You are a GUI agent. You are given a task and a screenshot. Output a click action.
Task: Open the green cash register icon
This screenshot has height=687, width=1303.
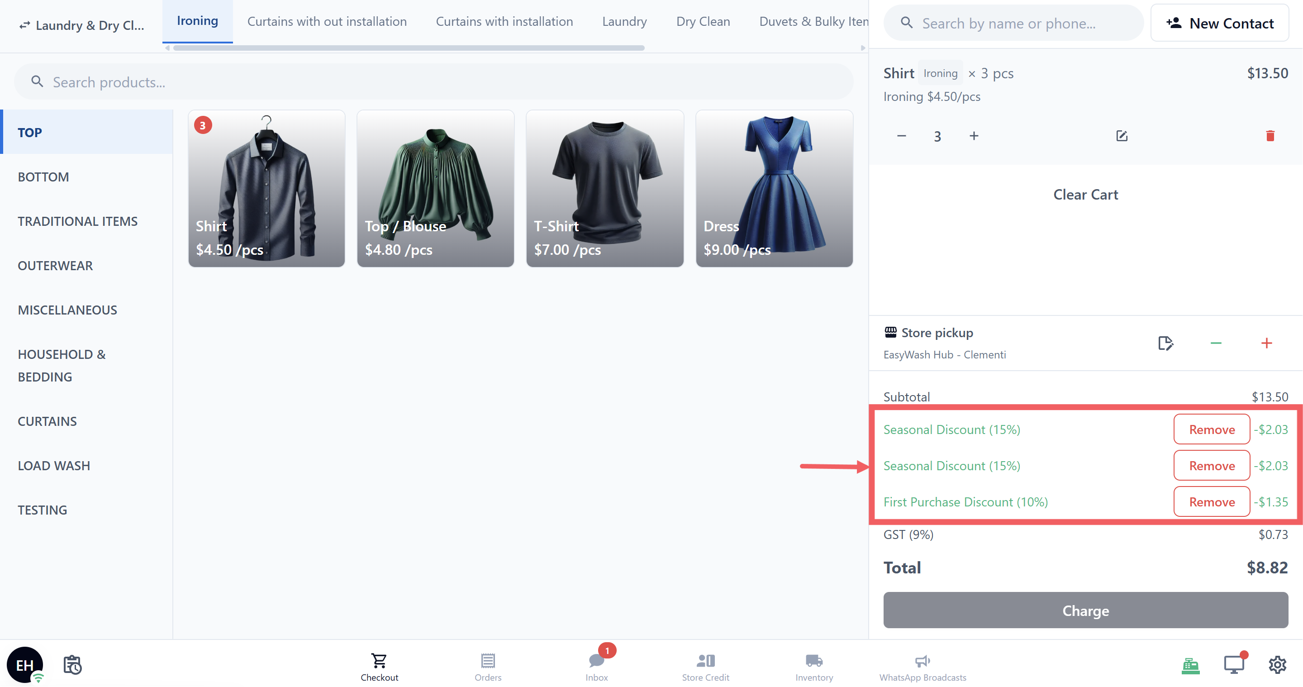pos(1190,665)
